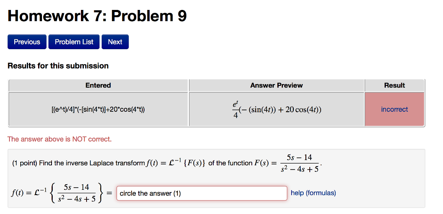Click the 'answer above is NOT correct' message
Screen dimensions: 443x214
pos(60,139)
